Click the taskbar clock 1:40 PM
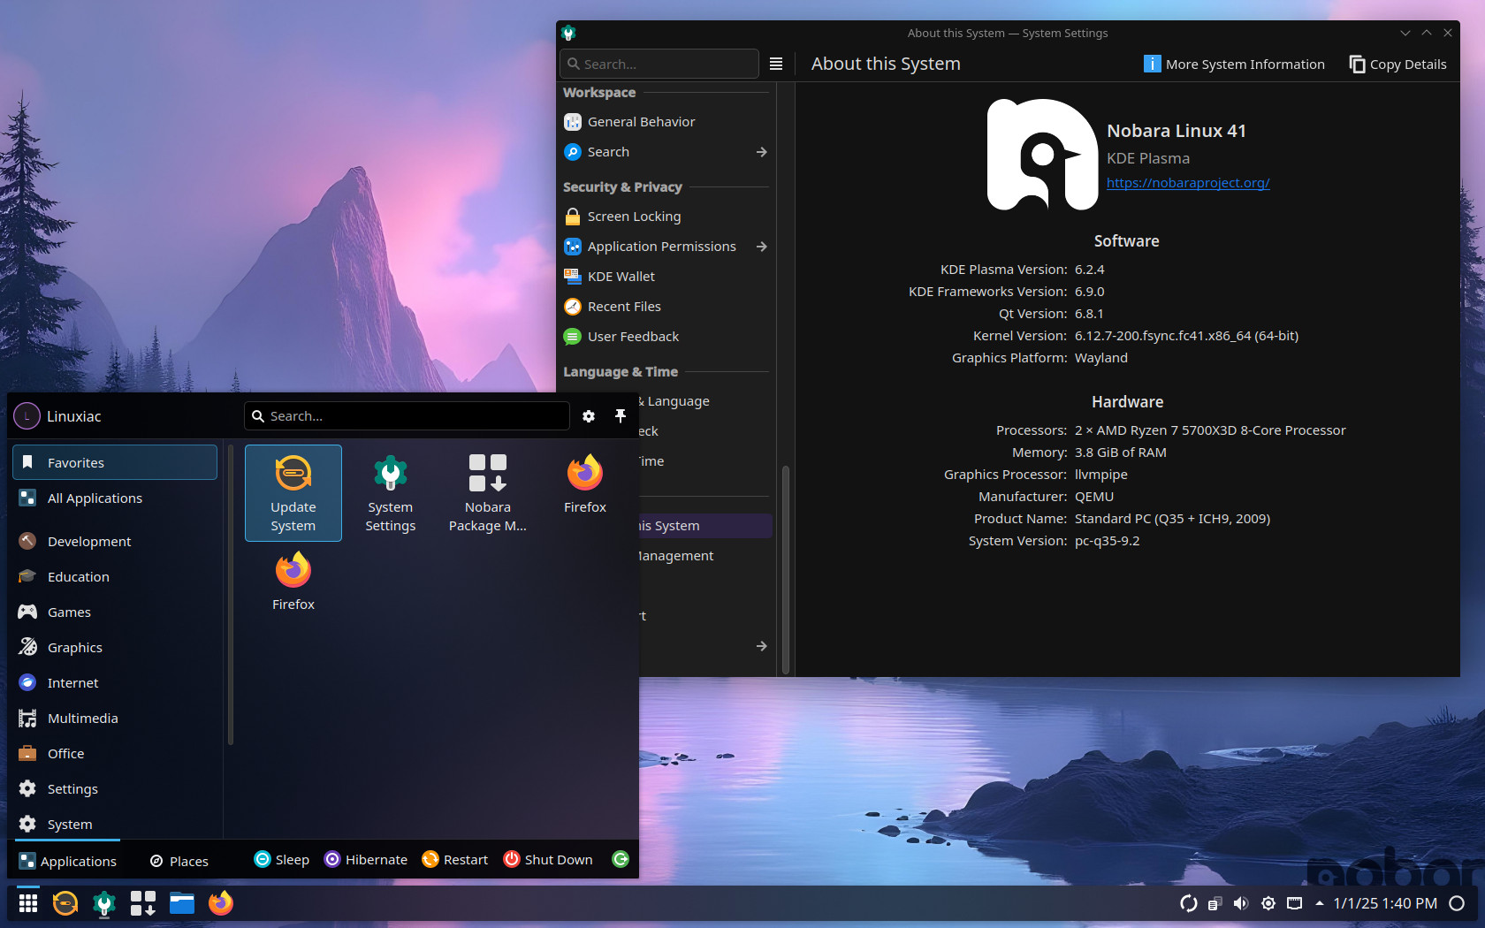 click(1385, 903)
